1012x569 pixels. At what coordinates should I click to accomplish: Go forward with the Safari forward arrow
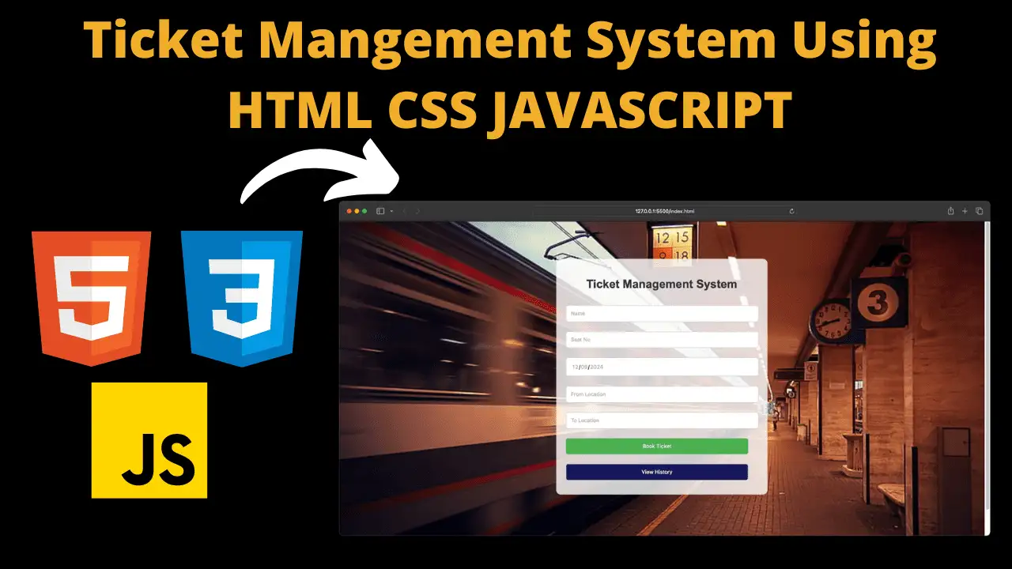click(418, 211)
